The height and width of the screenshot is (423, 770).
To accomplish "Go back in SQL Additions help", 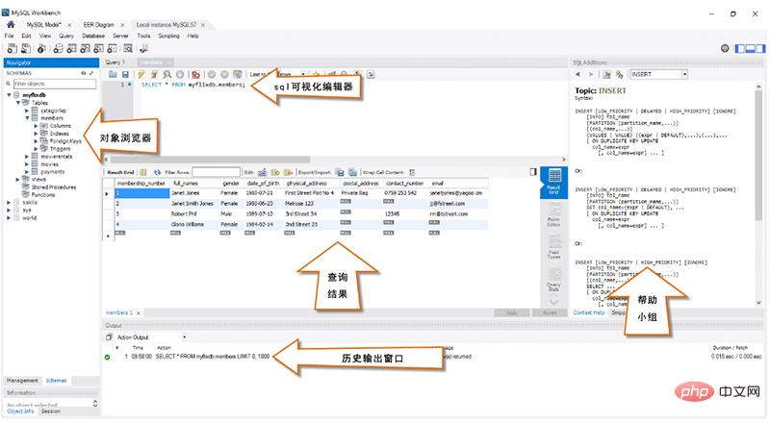I will point(578,74).
